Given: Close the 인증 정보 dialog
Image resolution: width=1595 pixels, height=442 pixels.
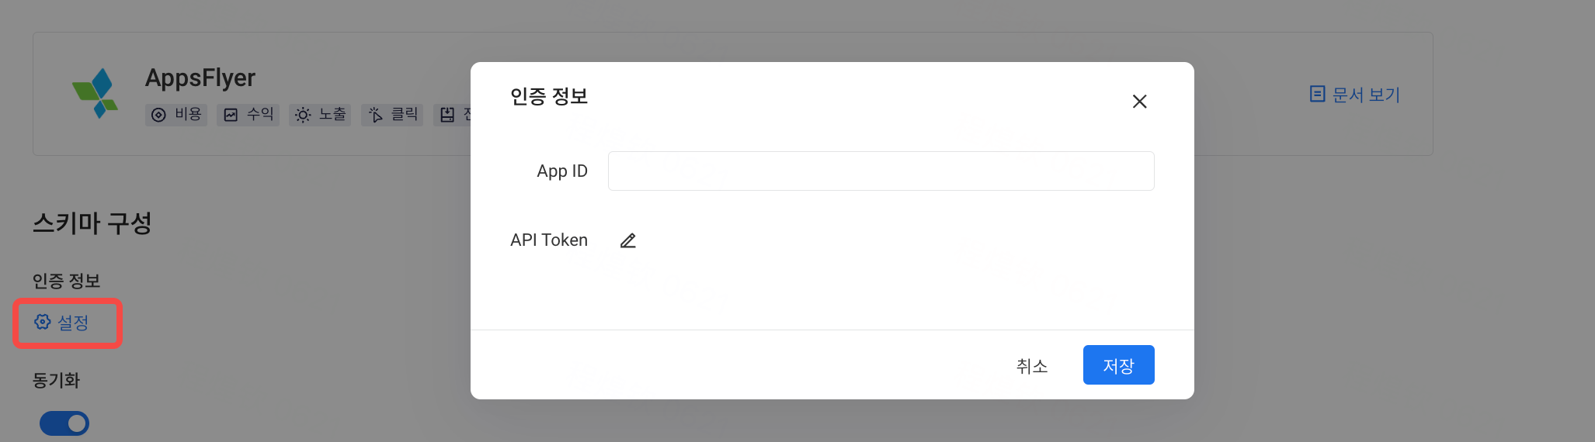Looking at the screenshot, I should pyautogui.click(x=1139, y=102).
